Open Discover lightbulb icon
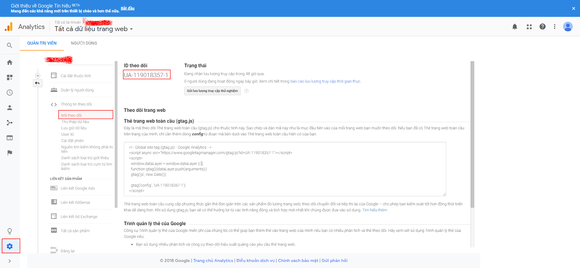Screen dimensions: 580x268 (10, 231)
